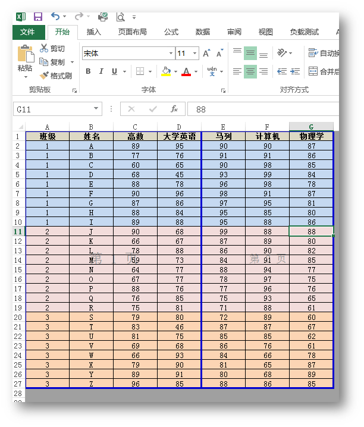Click the formula bar showing 88
Screen dimensions: 364x427
pos(263,109)
